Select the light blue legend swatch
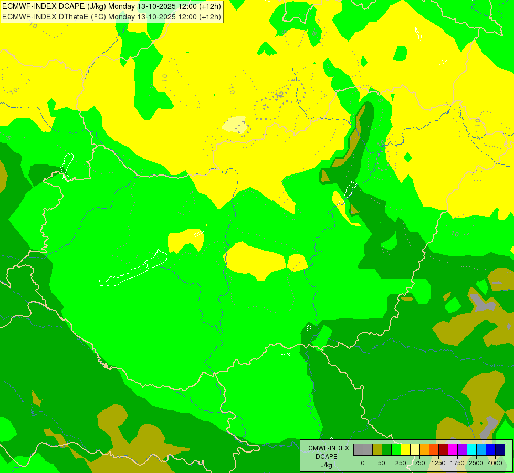Viewport: 514px width, 473px height. (481, 449)
